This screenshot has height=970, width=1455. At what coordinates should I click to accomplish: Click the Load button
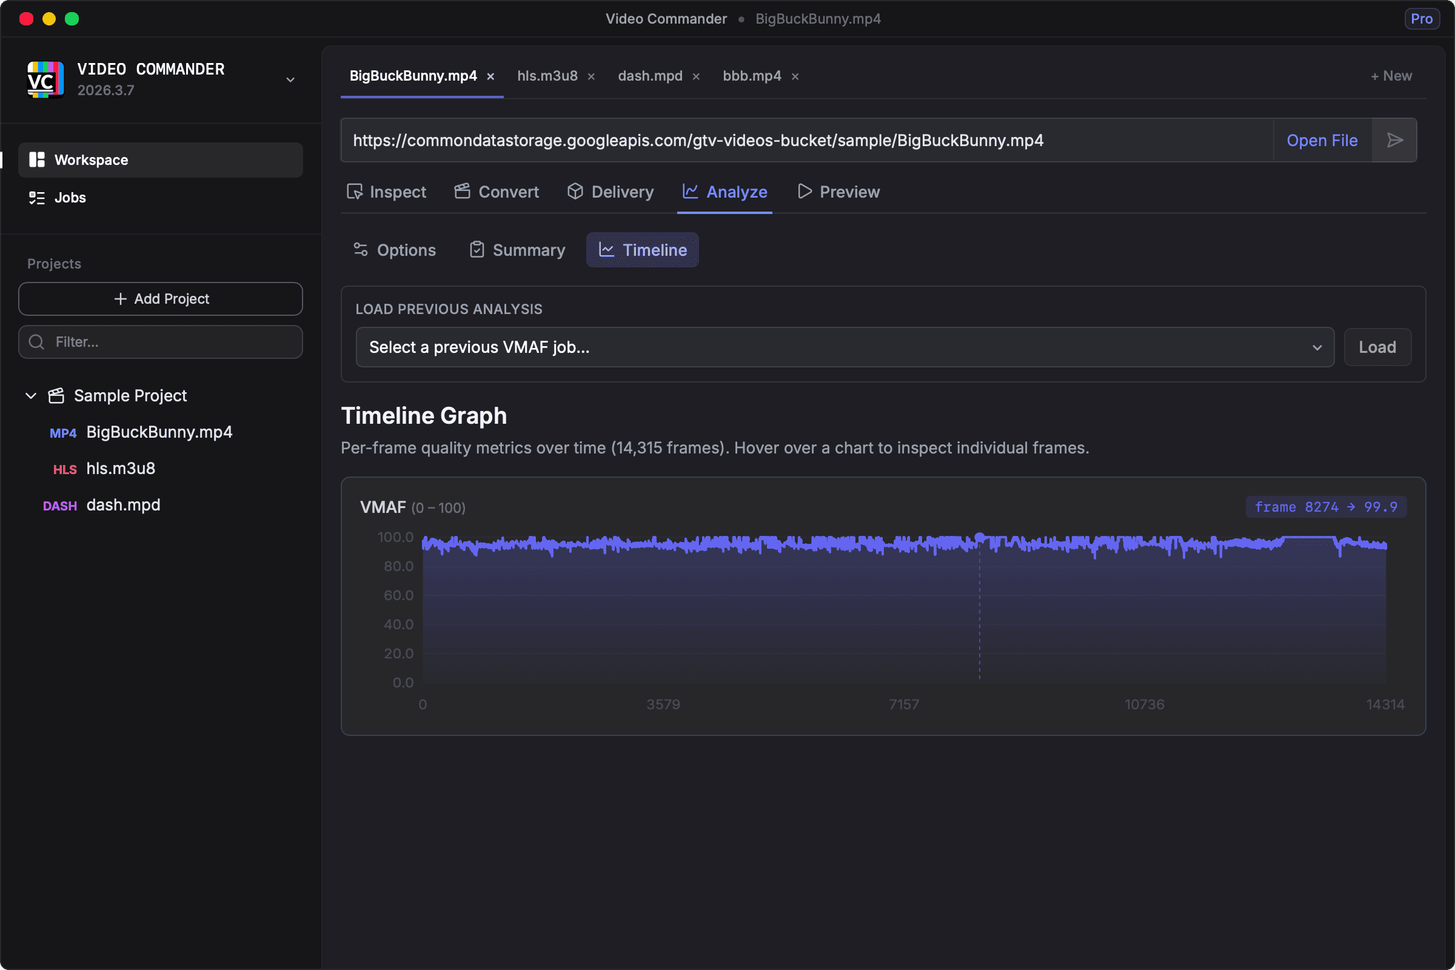click(x=1377, y=347)
